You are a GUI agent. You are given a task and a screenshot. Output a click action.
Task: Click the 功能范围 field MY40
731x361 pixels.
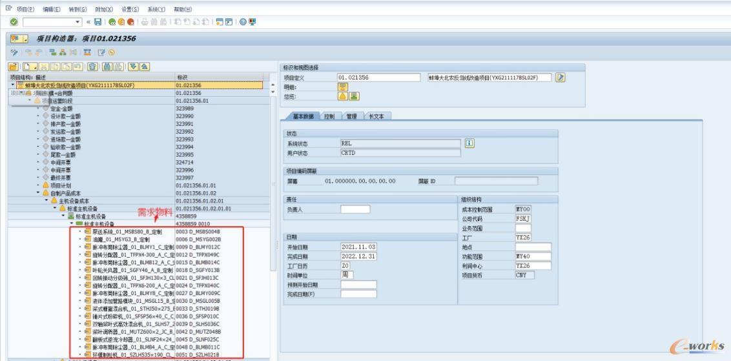coord(533,256)
